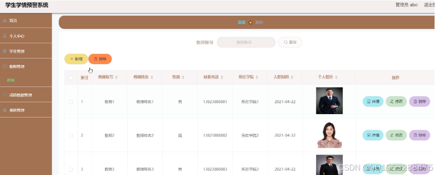
Task: Click the icon beside 学生管理
Action: pyautogui.click(x=4, y=51)
